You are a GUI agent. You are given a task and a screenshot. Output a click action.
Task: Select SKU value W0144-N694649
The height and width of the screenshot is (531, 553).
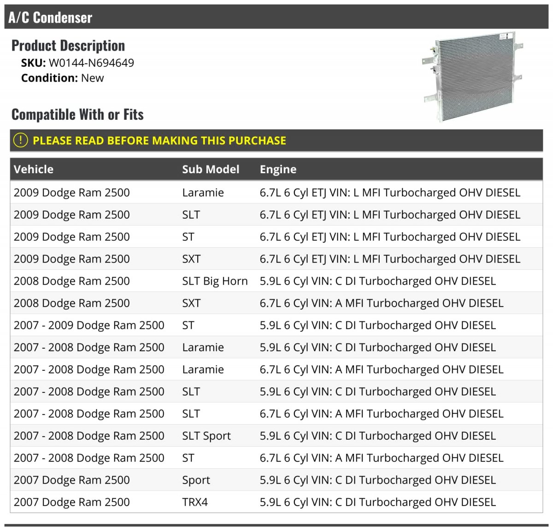point(91,63)
